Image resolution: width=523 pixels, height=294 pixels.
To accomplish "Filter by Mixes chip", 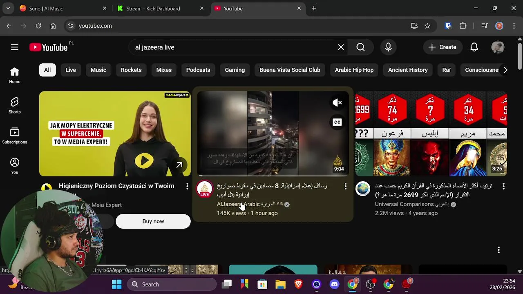I will click(x=164, y=70).
